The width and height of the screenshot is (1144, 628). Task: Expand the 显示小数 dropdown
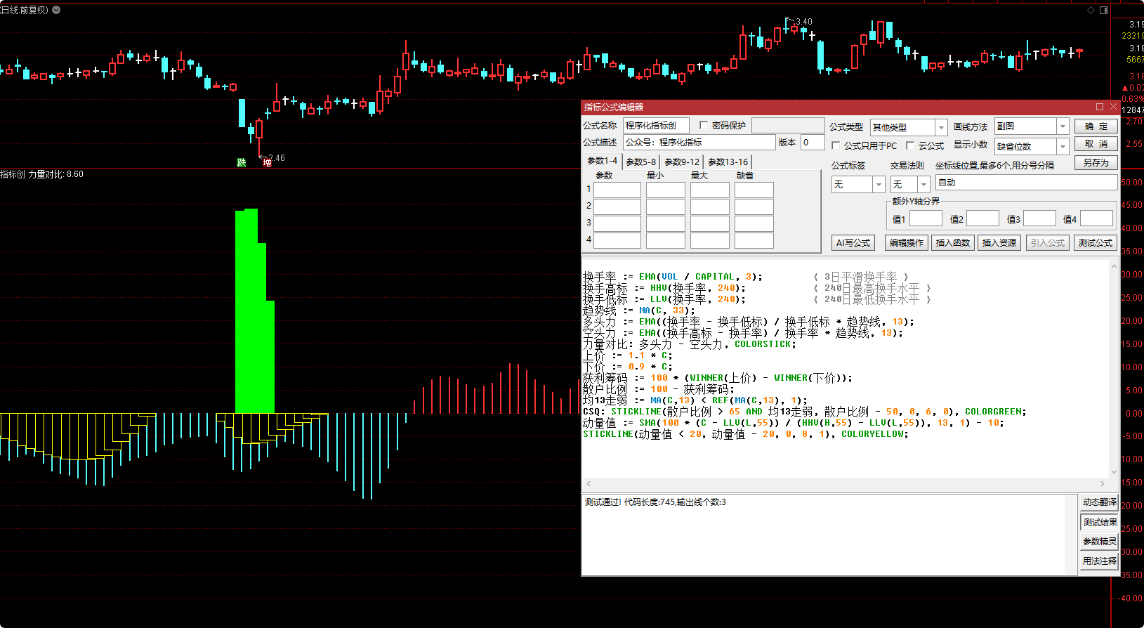(x=1063, y=146)
